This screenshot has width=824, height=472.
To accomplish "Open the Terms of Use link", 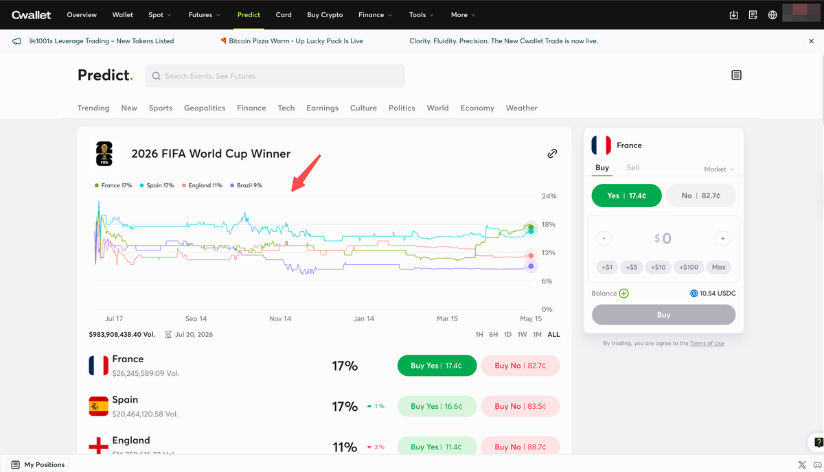I will point(707,343).
